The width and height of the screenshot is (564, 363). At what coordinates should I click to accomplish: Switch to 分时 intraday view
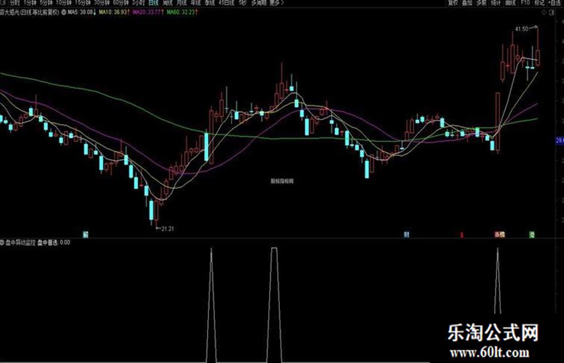click(x=14, y=2)
